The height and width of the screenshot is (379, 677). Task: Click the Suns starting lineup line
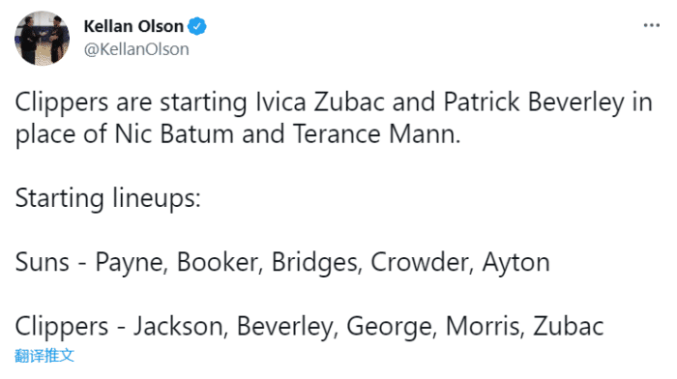[x=282, y=262]
